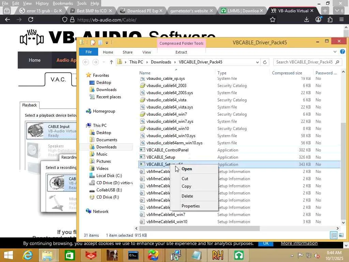Open the Extract ribbon tab
The width and height of the screenshot is (349, 262).
pyautogui.click(x=181, y=52)
